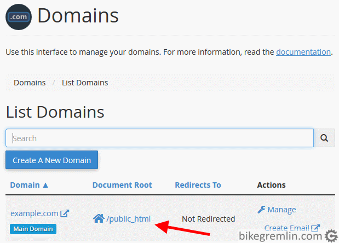The image size is (339, 243).
Task: Focus the Search input field
Action: (159, 138)
